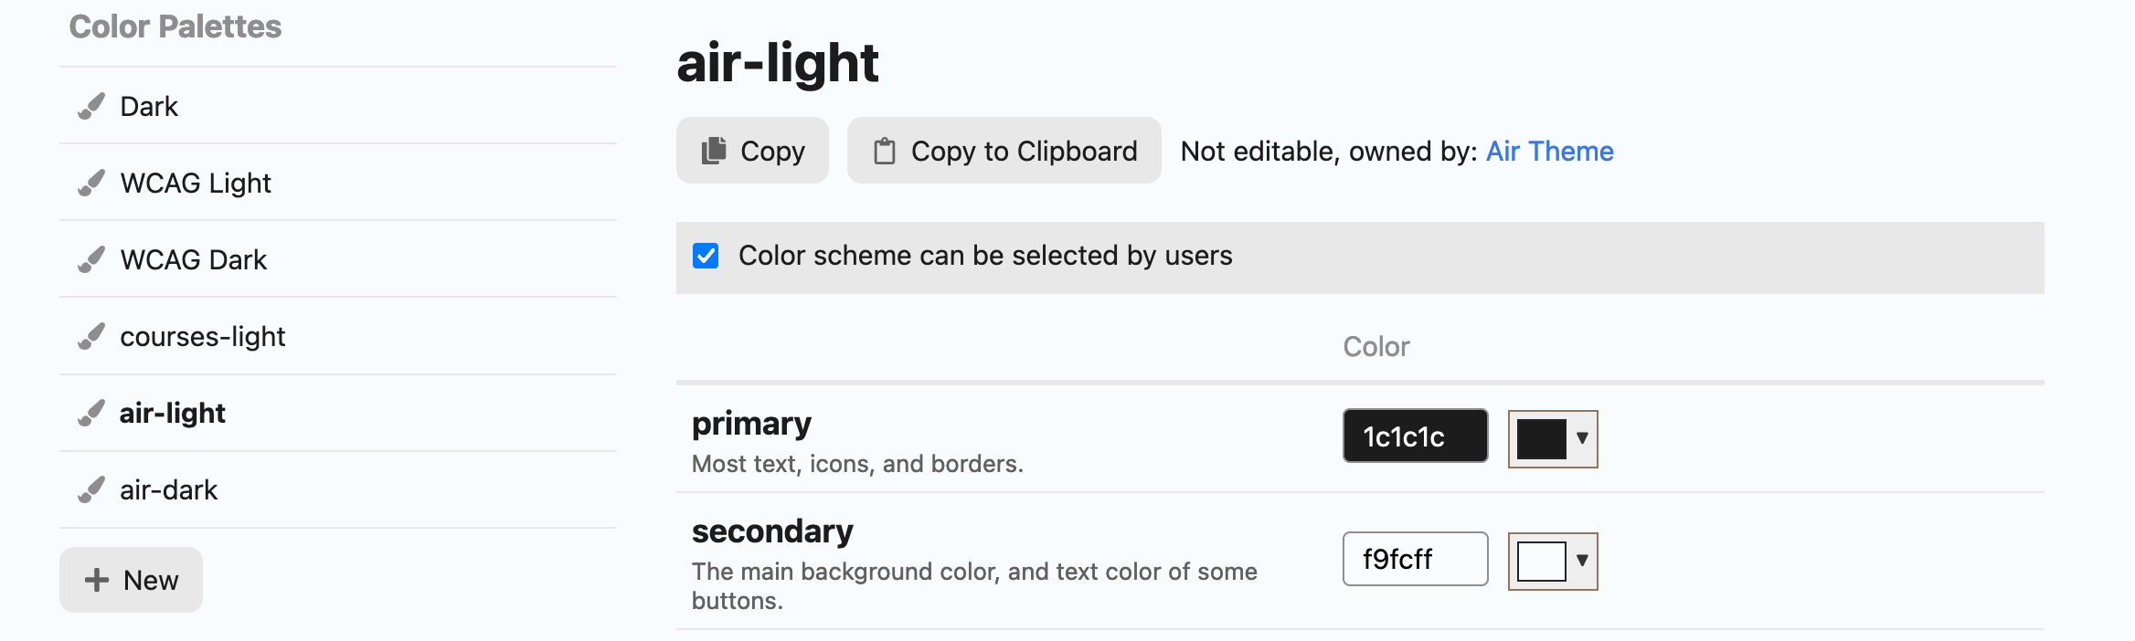Click the clipboard icon in Copy to Clipboard
The height and width of the screenshot is (641, 2135).
pyautogui.click(x=884, y=151)
